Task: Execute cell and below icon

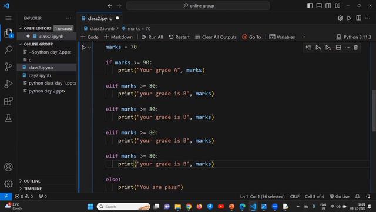Action: tap(328, 48)
